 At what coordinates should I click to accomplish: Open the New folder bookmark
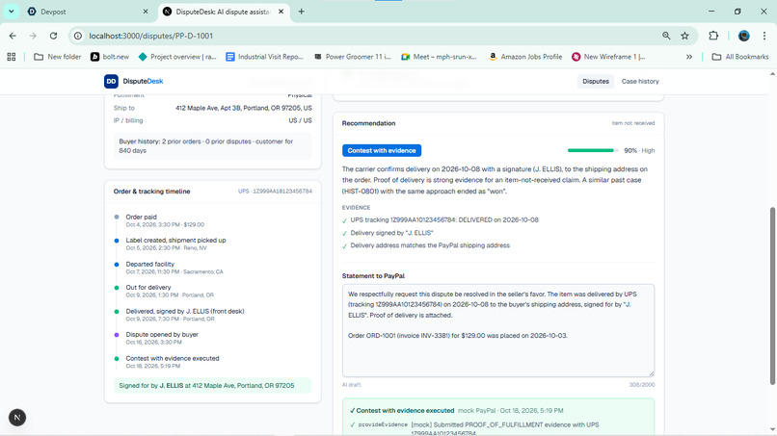coord(58,57)
